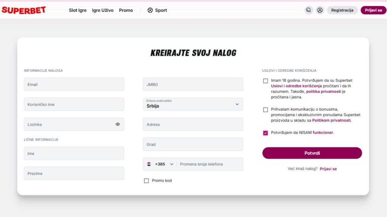
Task: Open 'Uslovi i odredbe korišćenja' link
Action: point(296,86)
